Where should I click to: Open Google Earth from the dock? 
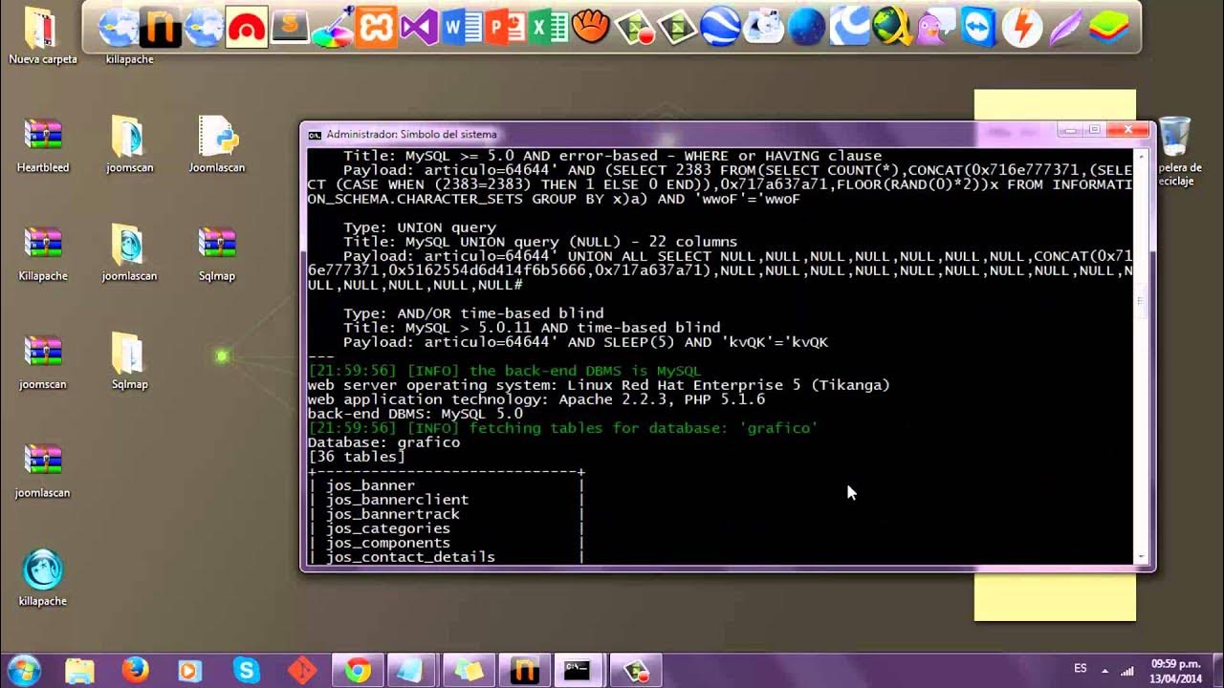pos(721,27)
